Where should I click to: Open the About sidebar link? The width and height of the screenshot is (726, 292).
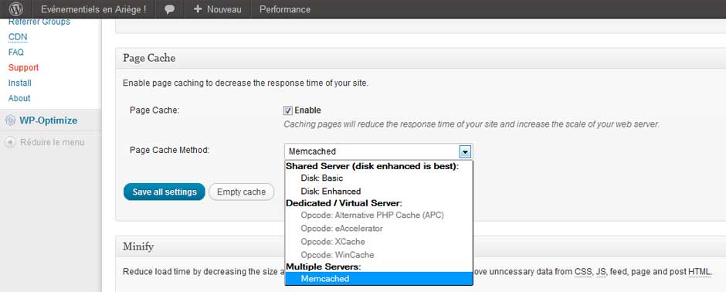coord(19,98)
